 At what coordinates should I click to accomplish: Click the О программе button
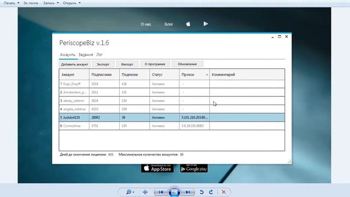click(155, 64)
